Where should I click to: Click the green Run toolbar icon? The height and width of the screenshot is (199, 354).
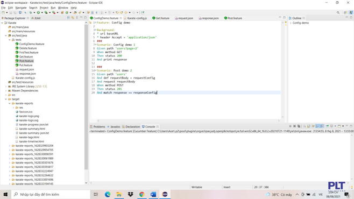pos(38,12)
